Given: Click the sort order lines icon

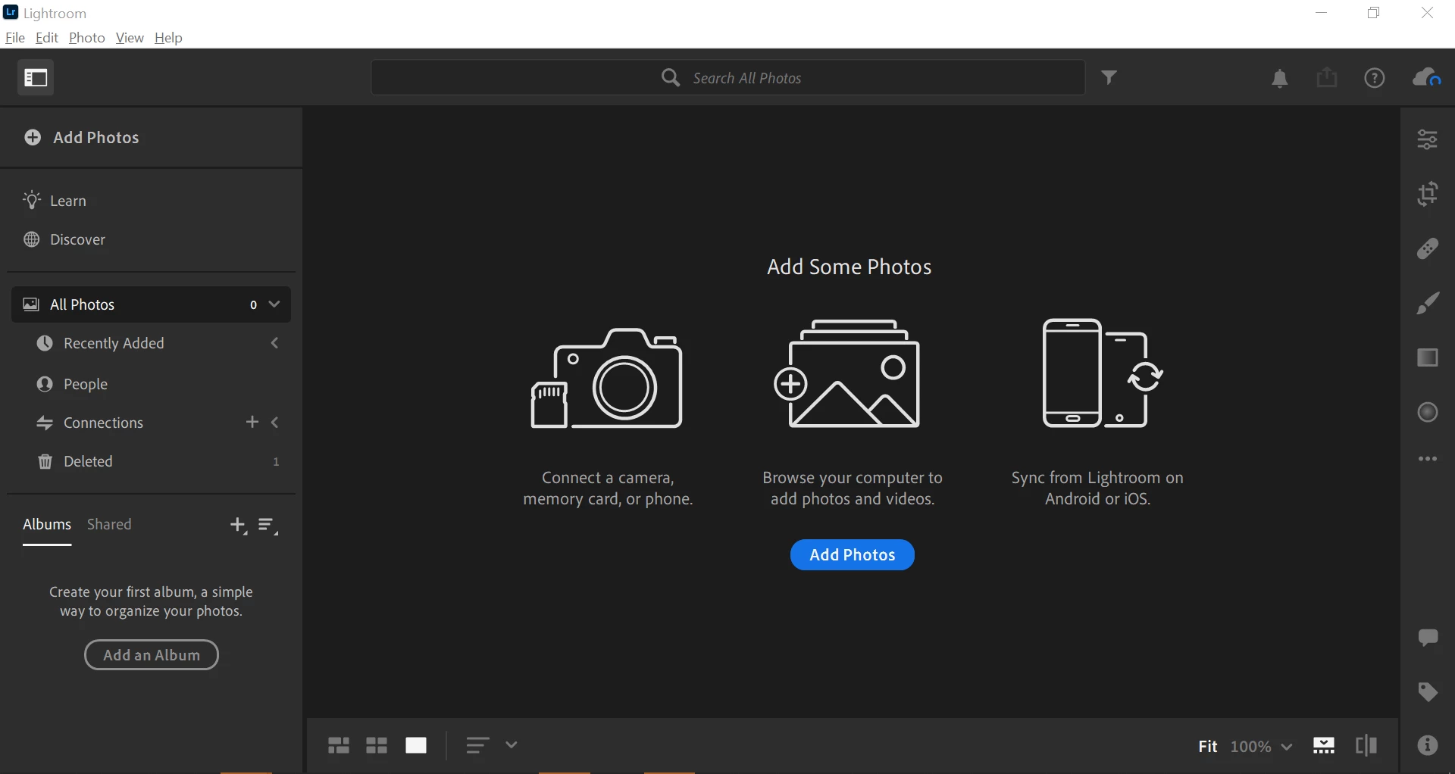Looking at the screenshot, I should [477, 745].
